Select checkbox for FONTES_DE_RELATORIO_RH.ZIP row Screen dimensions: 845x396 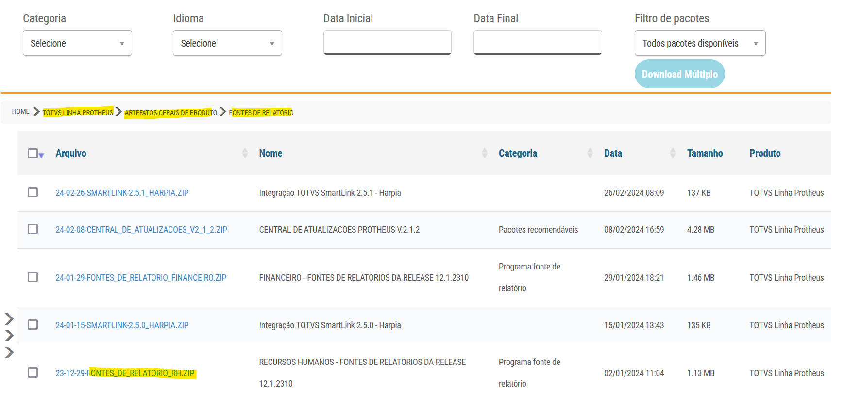[x=33, y=373]
